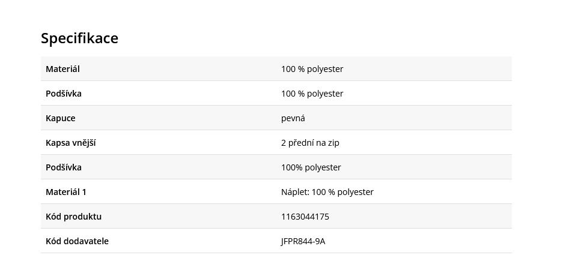Click the Podšívka value 100 % polyester

point(312,94)
